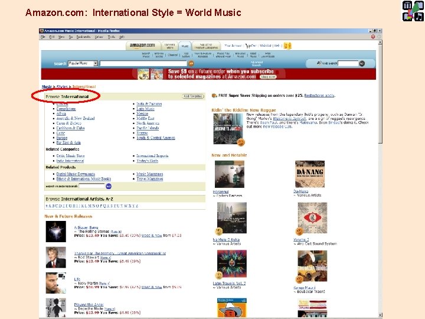Viewport: 425px width, 319px height.
Task: Open the Help menu in Firefox
Action: click(x=122, y=37)
